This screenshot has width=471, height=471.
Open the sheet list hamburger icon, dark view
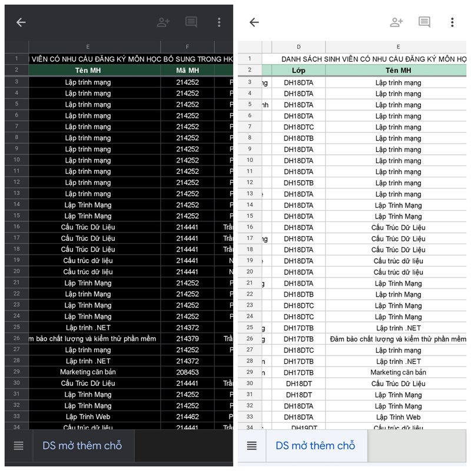[18, 446]
